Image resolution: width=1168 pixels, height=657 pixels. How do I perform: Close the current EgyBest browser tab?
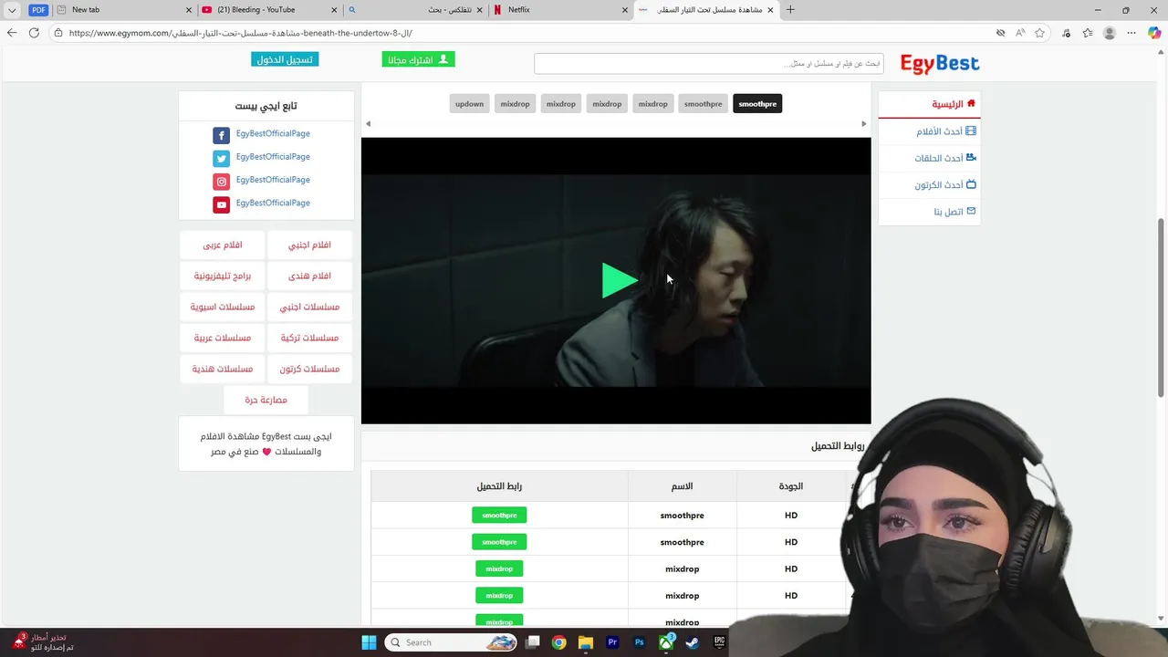[770, 10]
